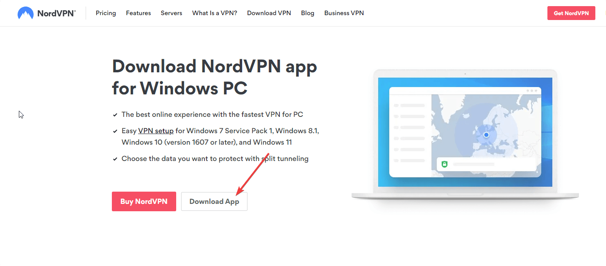Open the Features page from navigation
606x266 pixels.
coord(138,13)
